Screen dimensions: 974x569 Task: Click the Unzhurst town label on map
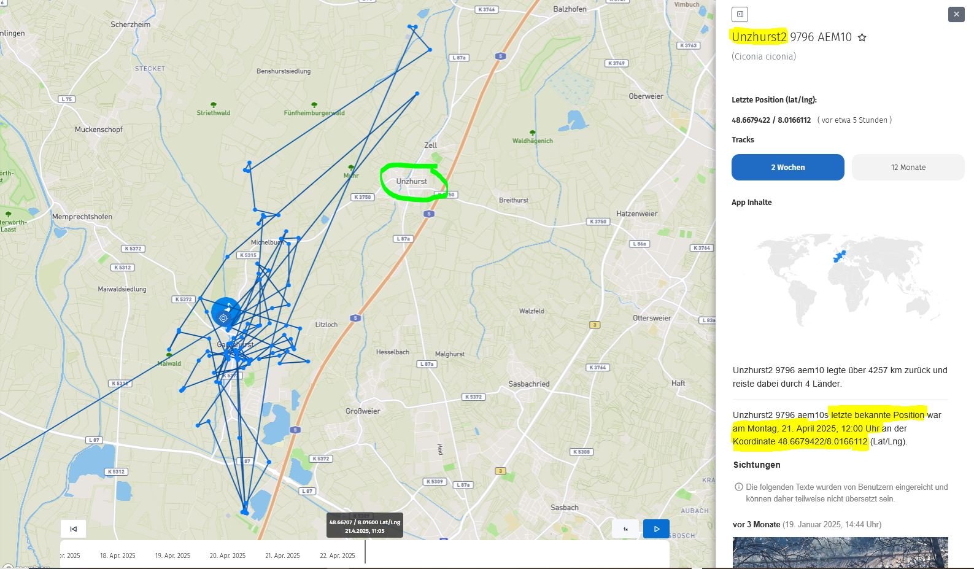411,182
